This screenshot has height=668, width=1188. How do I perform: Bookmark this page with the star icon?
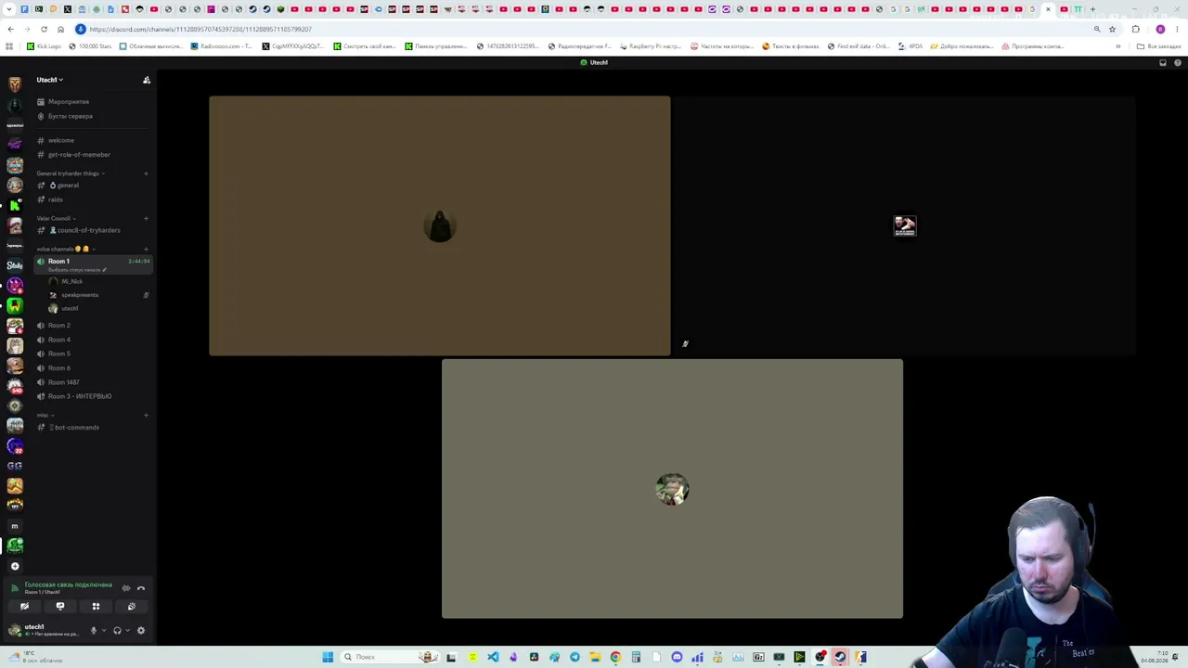tap(1112, 29)
